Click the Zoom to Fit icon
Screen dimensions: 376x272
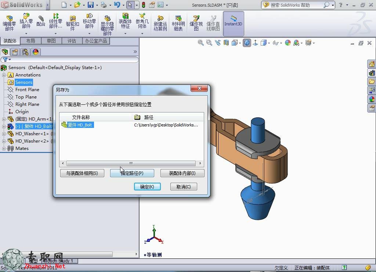[201, 43]
